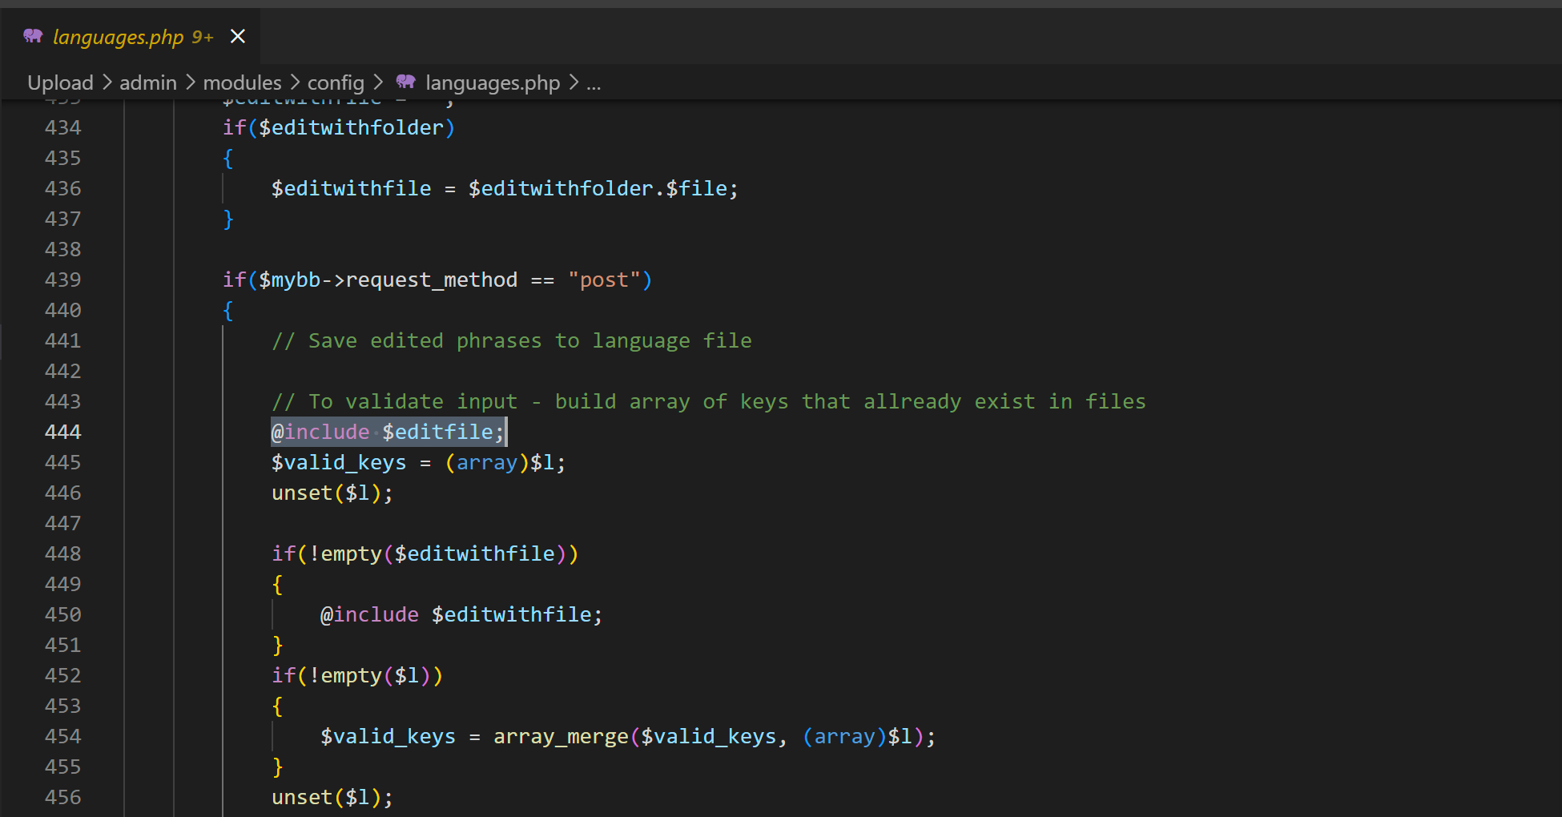Click unset($l) on line 456

pos(332,797)
